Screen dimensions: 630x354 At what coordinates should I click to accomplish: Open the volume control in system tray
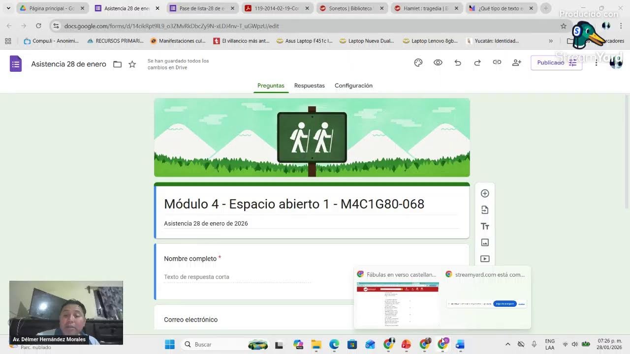pos(574,344)
